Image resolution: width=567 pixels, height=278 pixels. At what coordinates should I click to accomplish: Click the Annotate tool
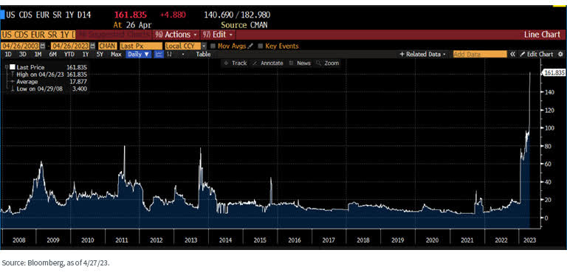pyautogui.click(x=268, y=63)
